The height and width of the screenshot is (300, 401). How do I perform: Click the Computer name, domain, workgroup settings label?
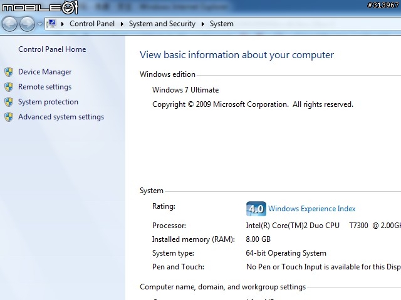point(223,287)
